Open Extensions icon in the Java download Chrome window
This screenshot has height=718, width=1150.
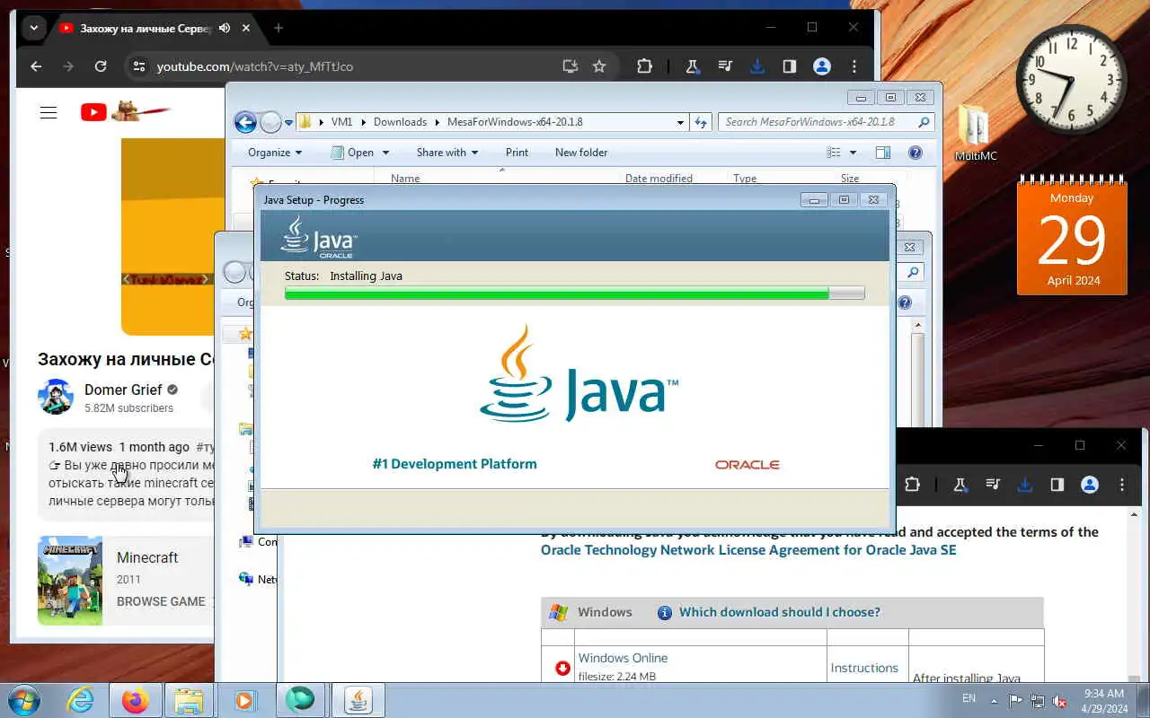point(912,485)
